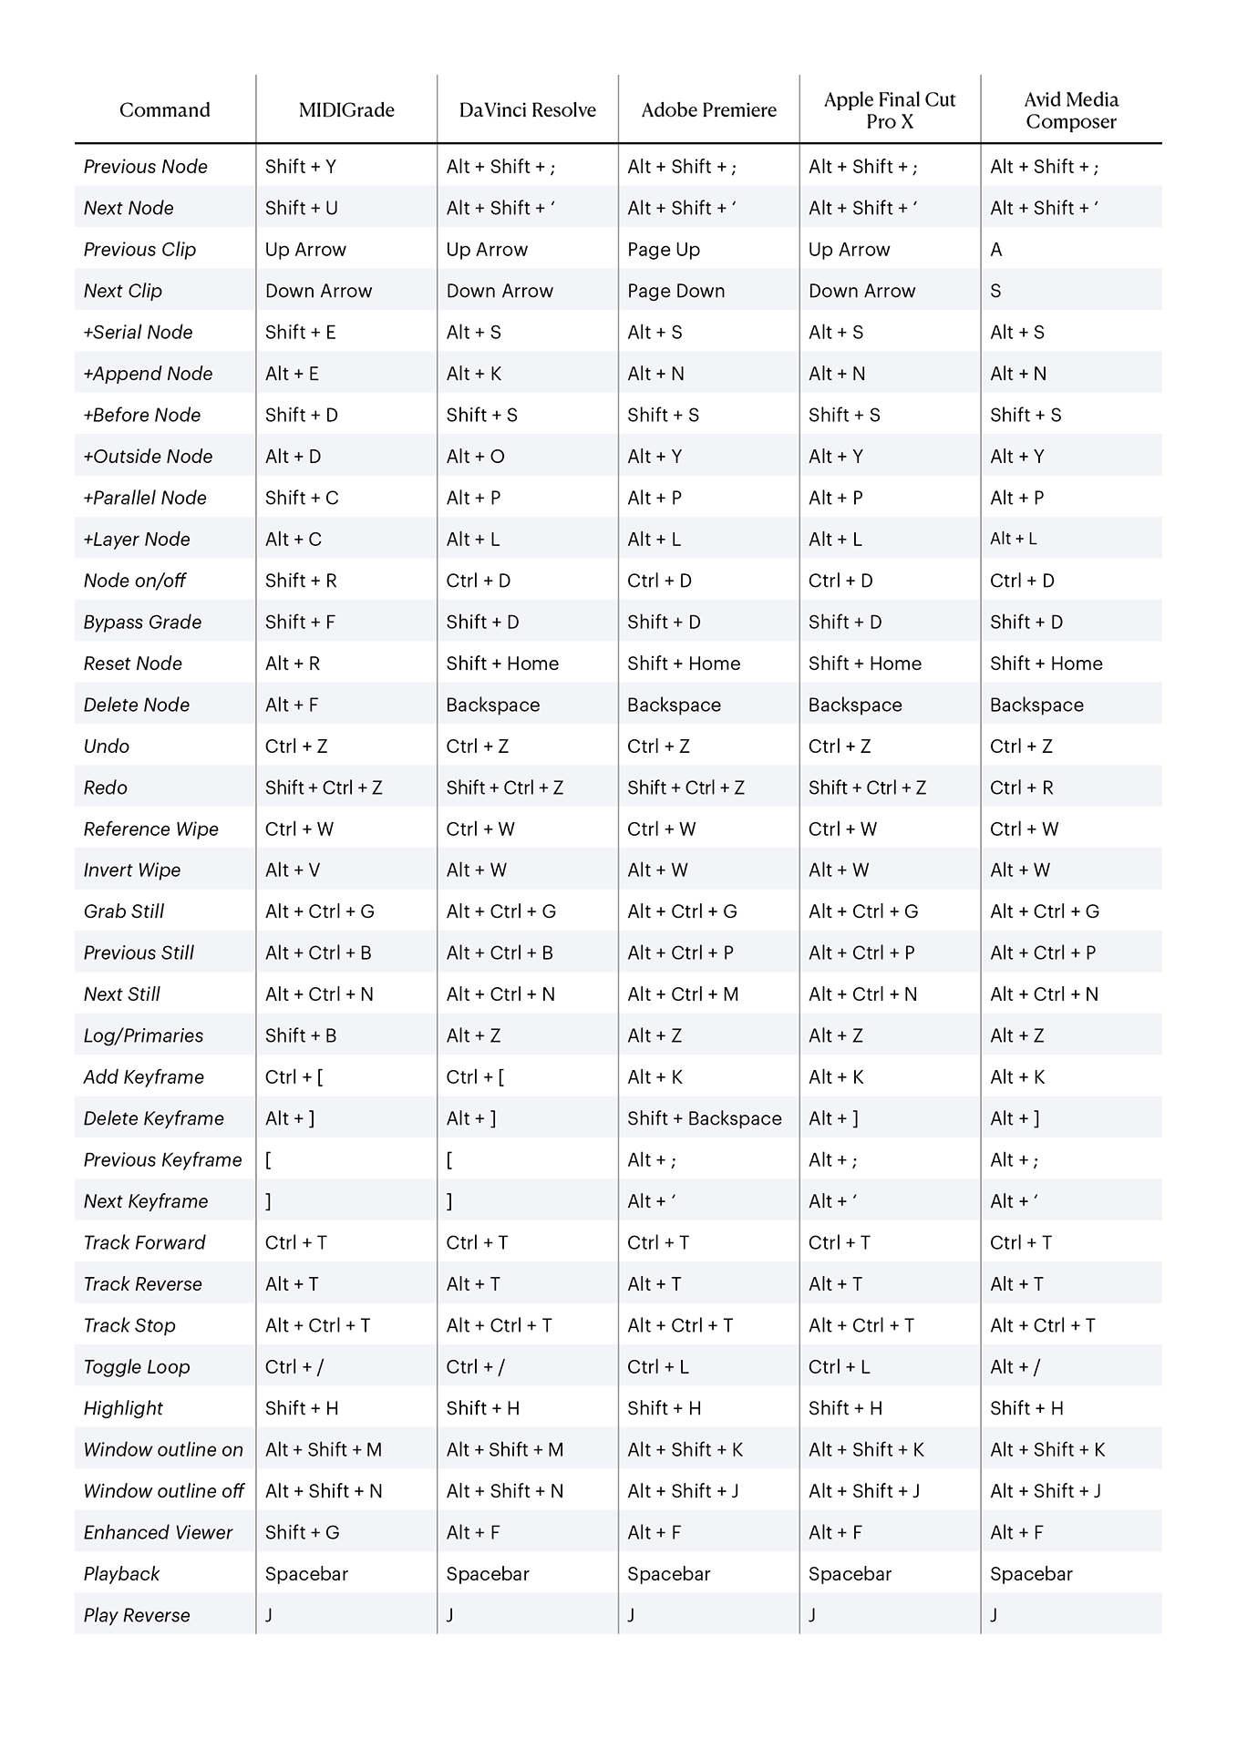Viewport: 1237px width, 1750px height.
Task: Click the Adobe Premiere column header
Action: pos(708,110)
